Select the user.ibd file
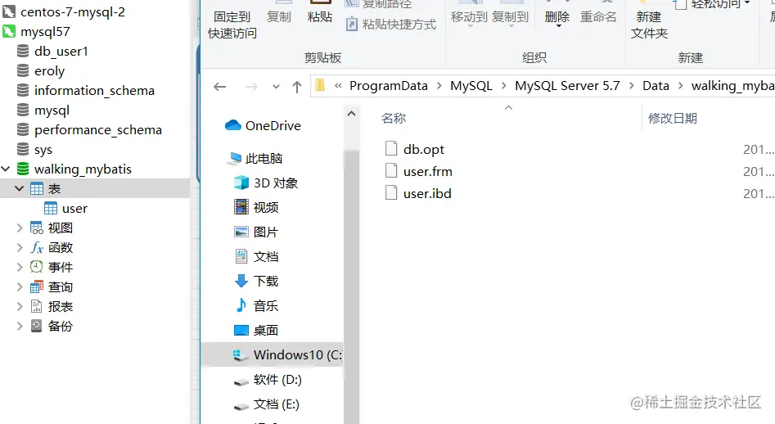The width and height of the screenshot is (775, 424). pyautogui.click(x=427, y=194)
